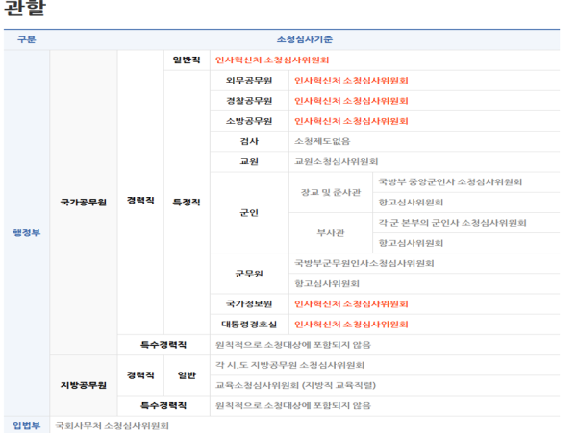The height and width of the screenshot is (433, 577).
Task: Click the 국가공무원 cell
Action: tap(84, 202)
